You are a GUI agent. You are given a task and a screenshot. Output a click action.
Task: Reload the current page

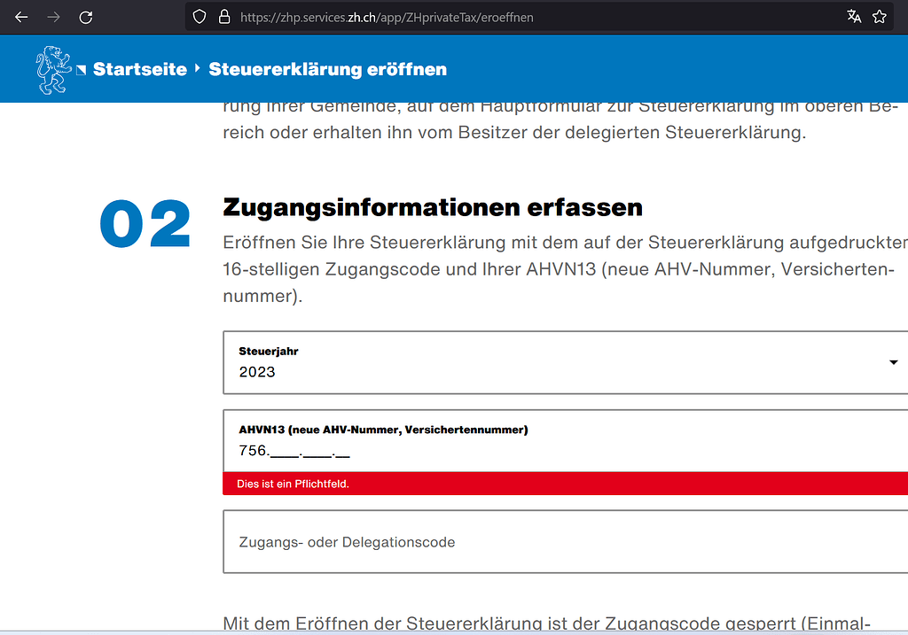pos(85,16)
